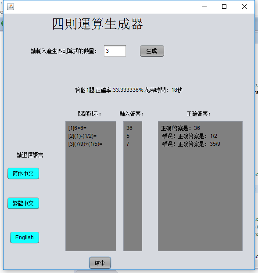Screen dimensions: 258x273
Task: Click the 生成 generate button
Action: [152, 51]
